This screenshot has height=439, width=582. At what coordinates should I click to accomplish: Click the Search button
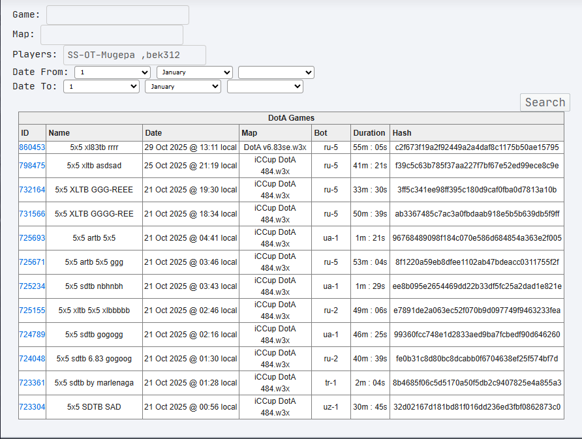[x=545, y=102]
